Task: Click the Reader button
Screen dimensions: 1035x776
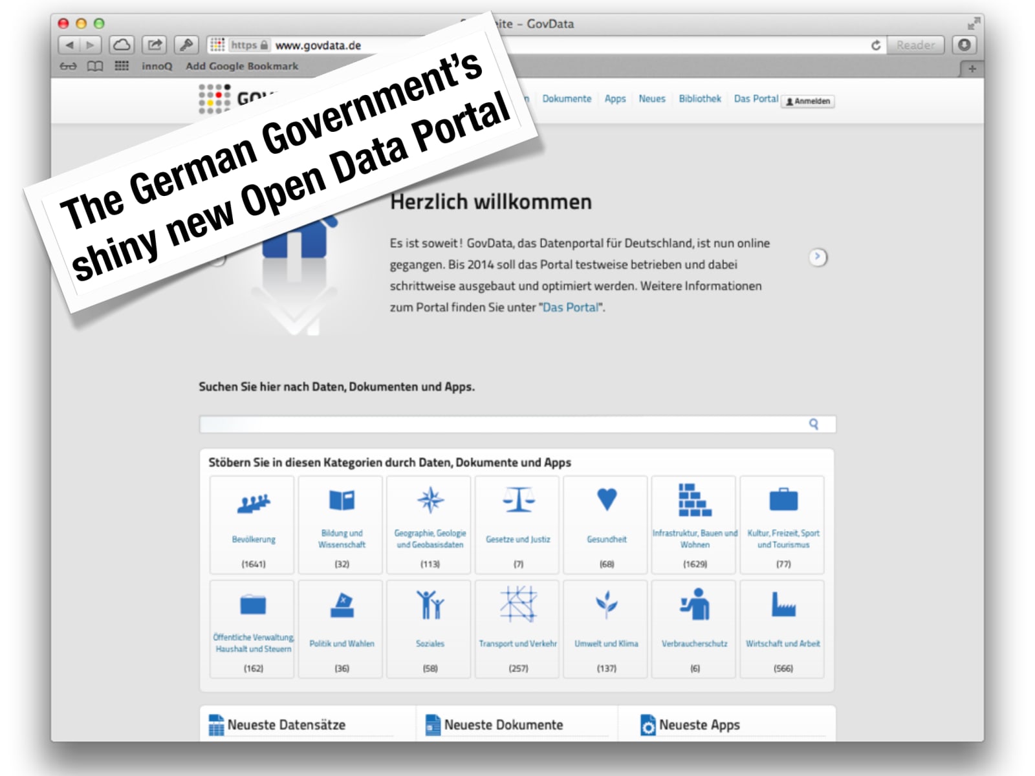Action: pos(915,45)
